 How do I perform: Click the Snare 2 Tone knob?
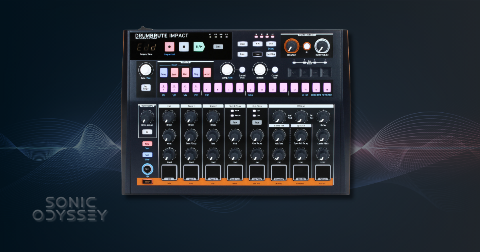213,135
